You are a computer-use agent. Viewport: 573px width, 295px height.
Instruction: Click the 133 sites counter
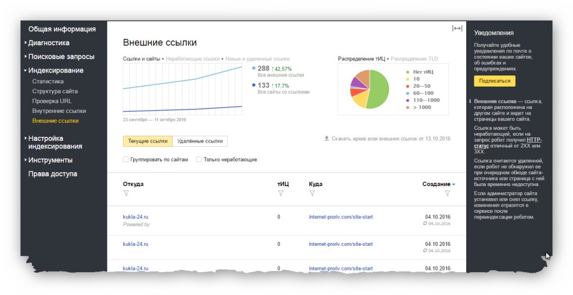click(x=264, y=85)
